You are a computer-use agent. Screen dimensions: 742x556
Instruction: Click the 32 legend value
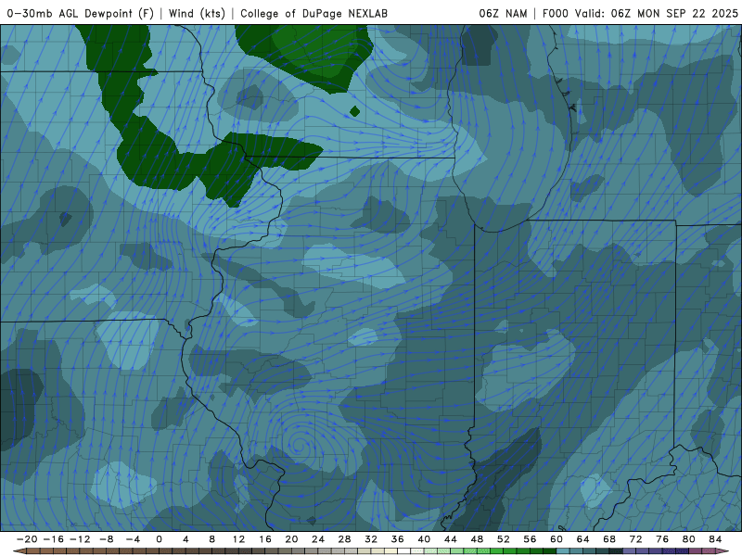pyautogui.click(x=371, y=539)
